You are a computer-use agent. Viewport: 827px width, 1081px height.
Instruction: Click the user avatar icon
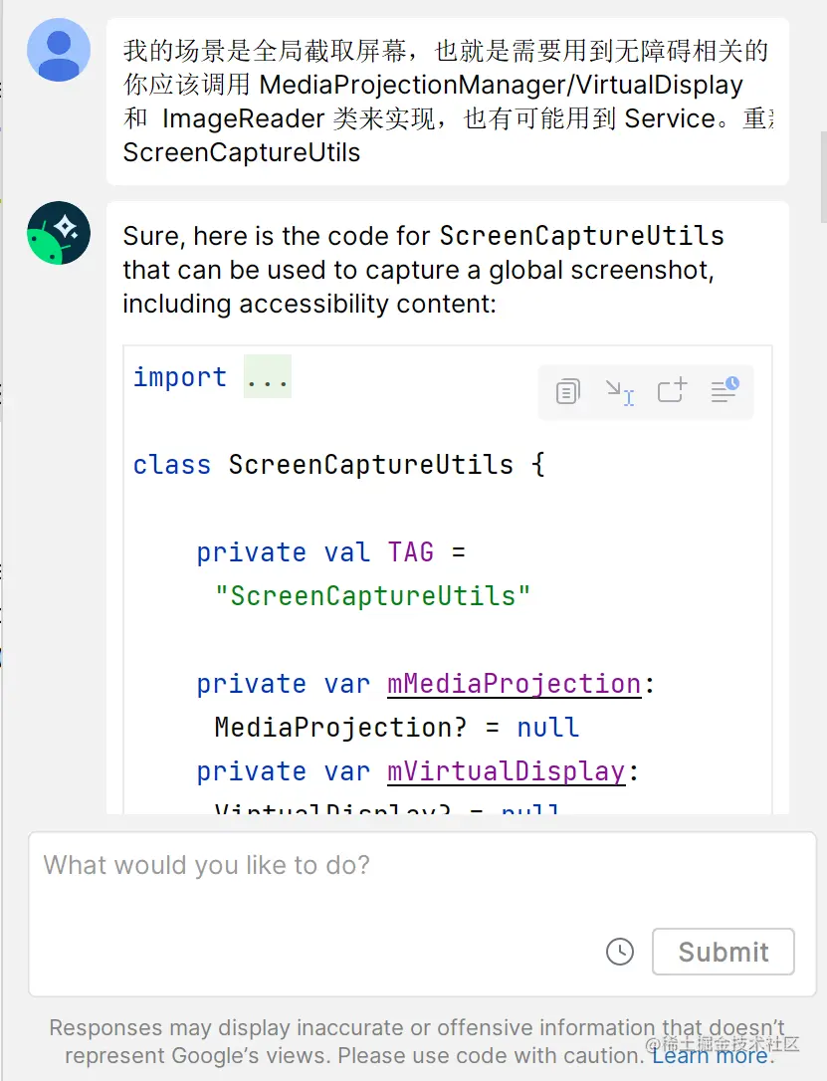click(x=59, y=50)
